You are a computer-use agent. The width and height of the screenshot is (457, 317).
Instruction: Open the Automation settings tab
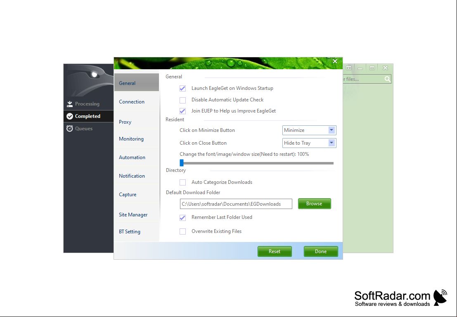pos(137,157)
